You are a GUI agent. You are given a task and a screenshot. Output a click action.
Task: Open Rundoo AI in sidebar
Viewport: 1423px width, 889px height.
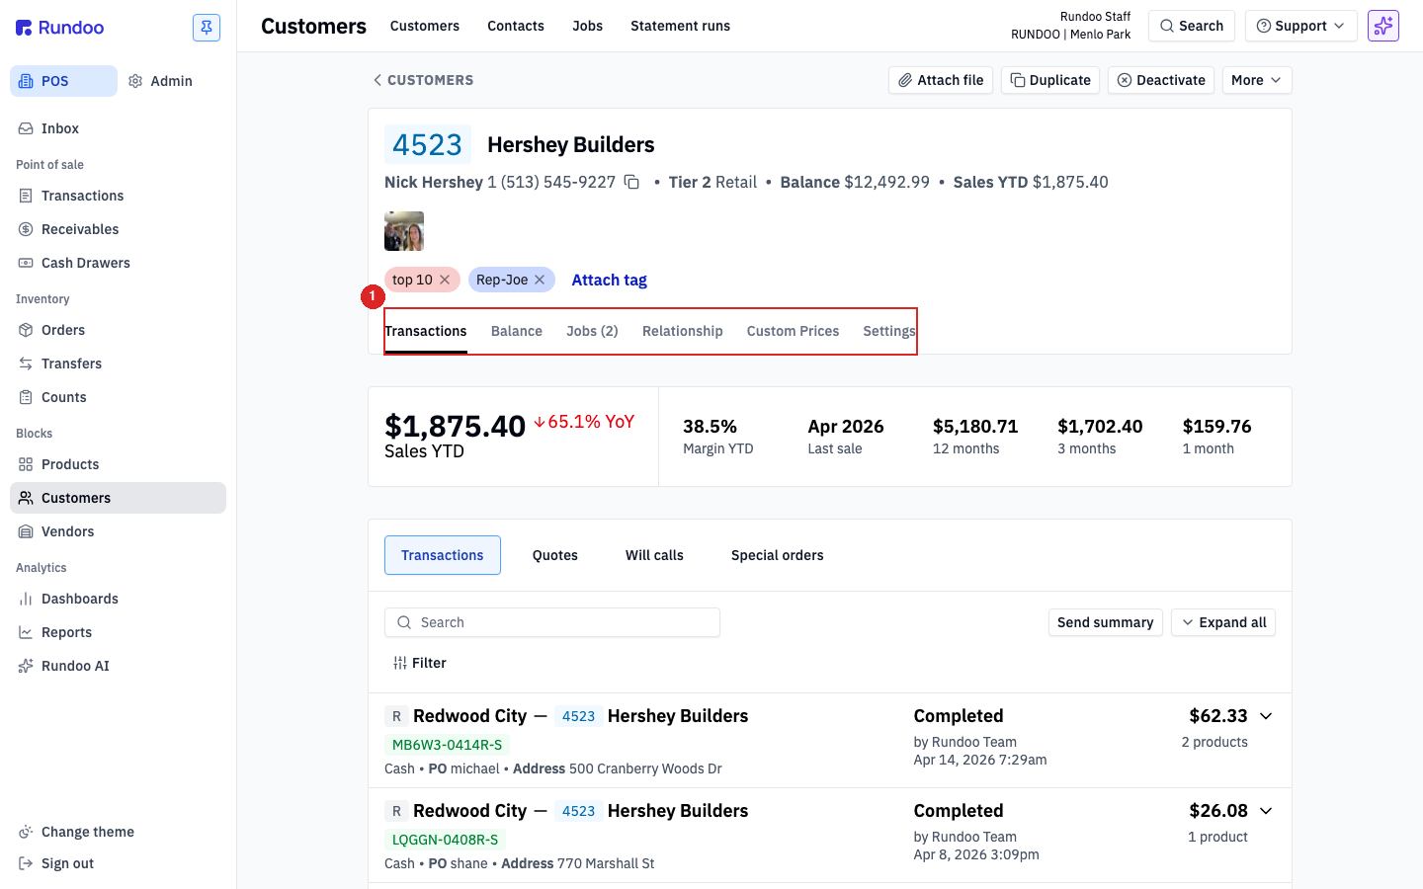coord(119,666)
